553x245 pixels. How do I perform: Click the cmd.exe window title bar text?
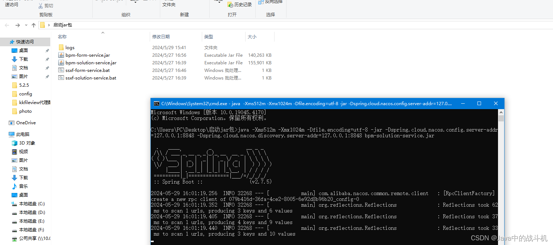click(307, 103)
